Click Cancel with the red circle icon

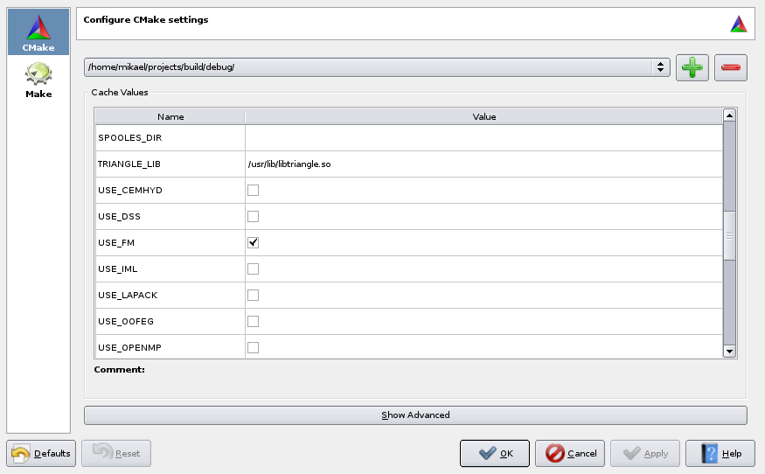tap(570, 453)
